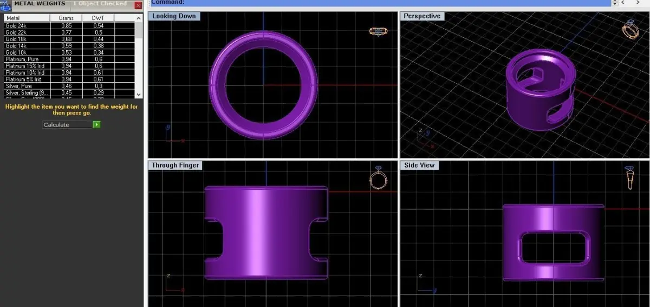Click the 0,44 DWT value for Gold 18k
This screenshot has width=650, height=307.
(99, 39)
